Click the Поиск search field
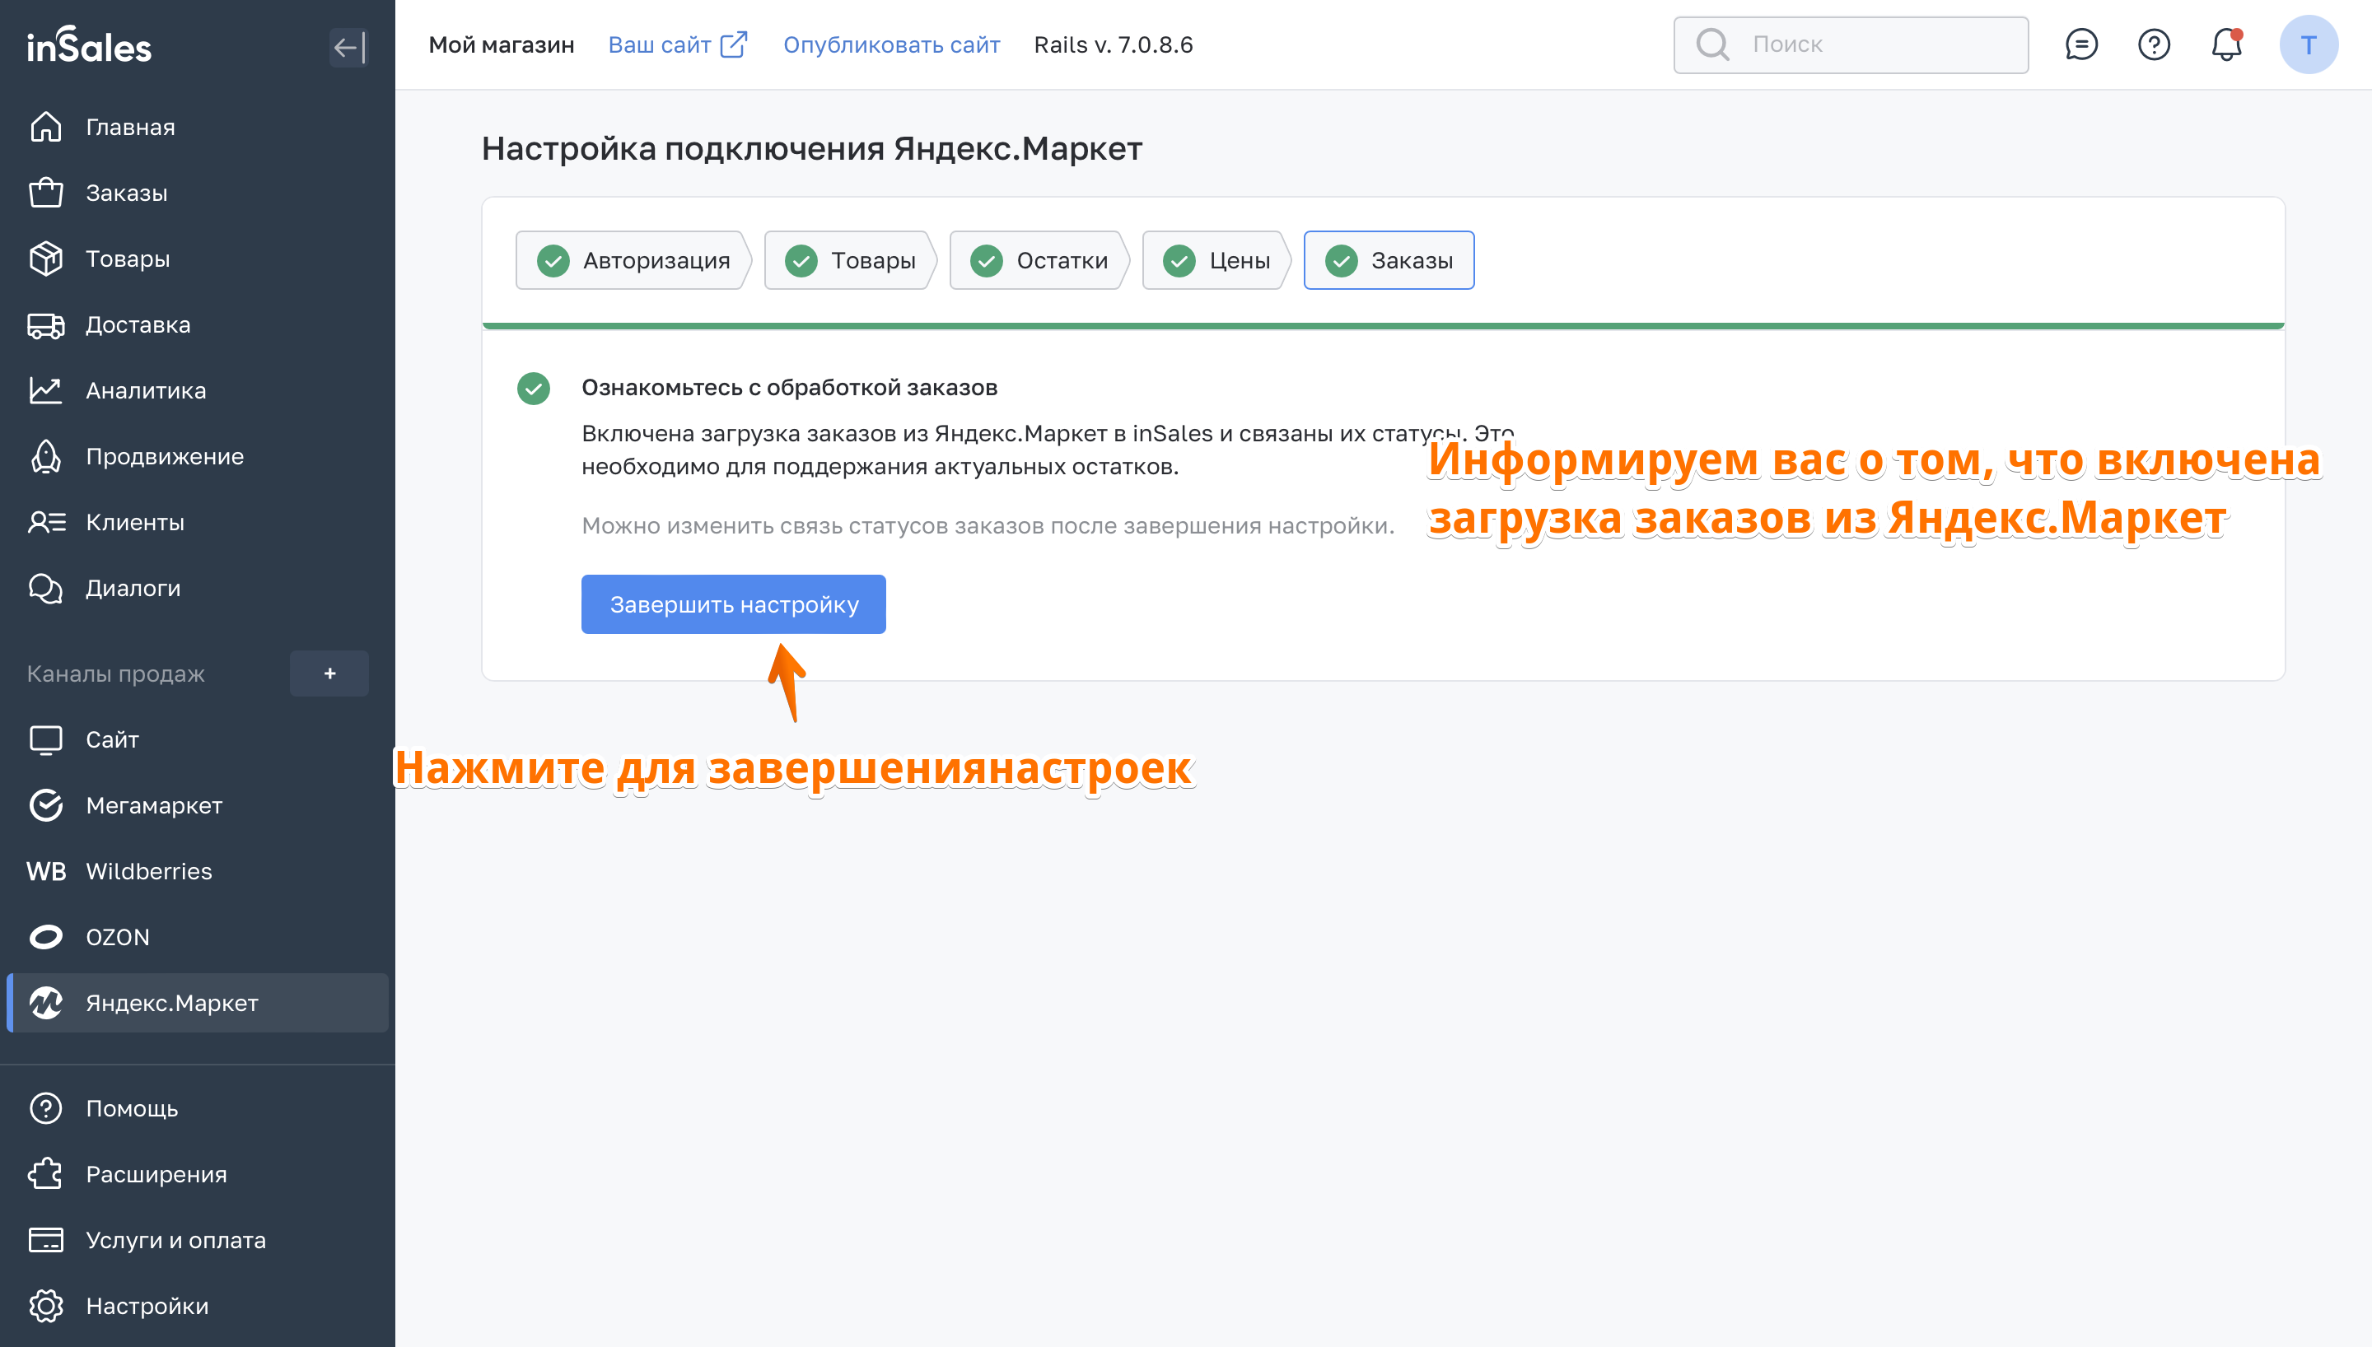The height and width of the screenshot is (1347, 2372). 1850,44
